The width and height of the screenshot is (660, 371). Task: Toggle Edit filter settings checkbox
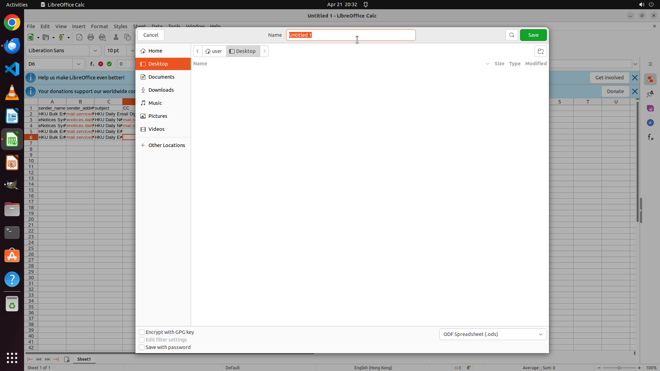(x=142, y=340)
